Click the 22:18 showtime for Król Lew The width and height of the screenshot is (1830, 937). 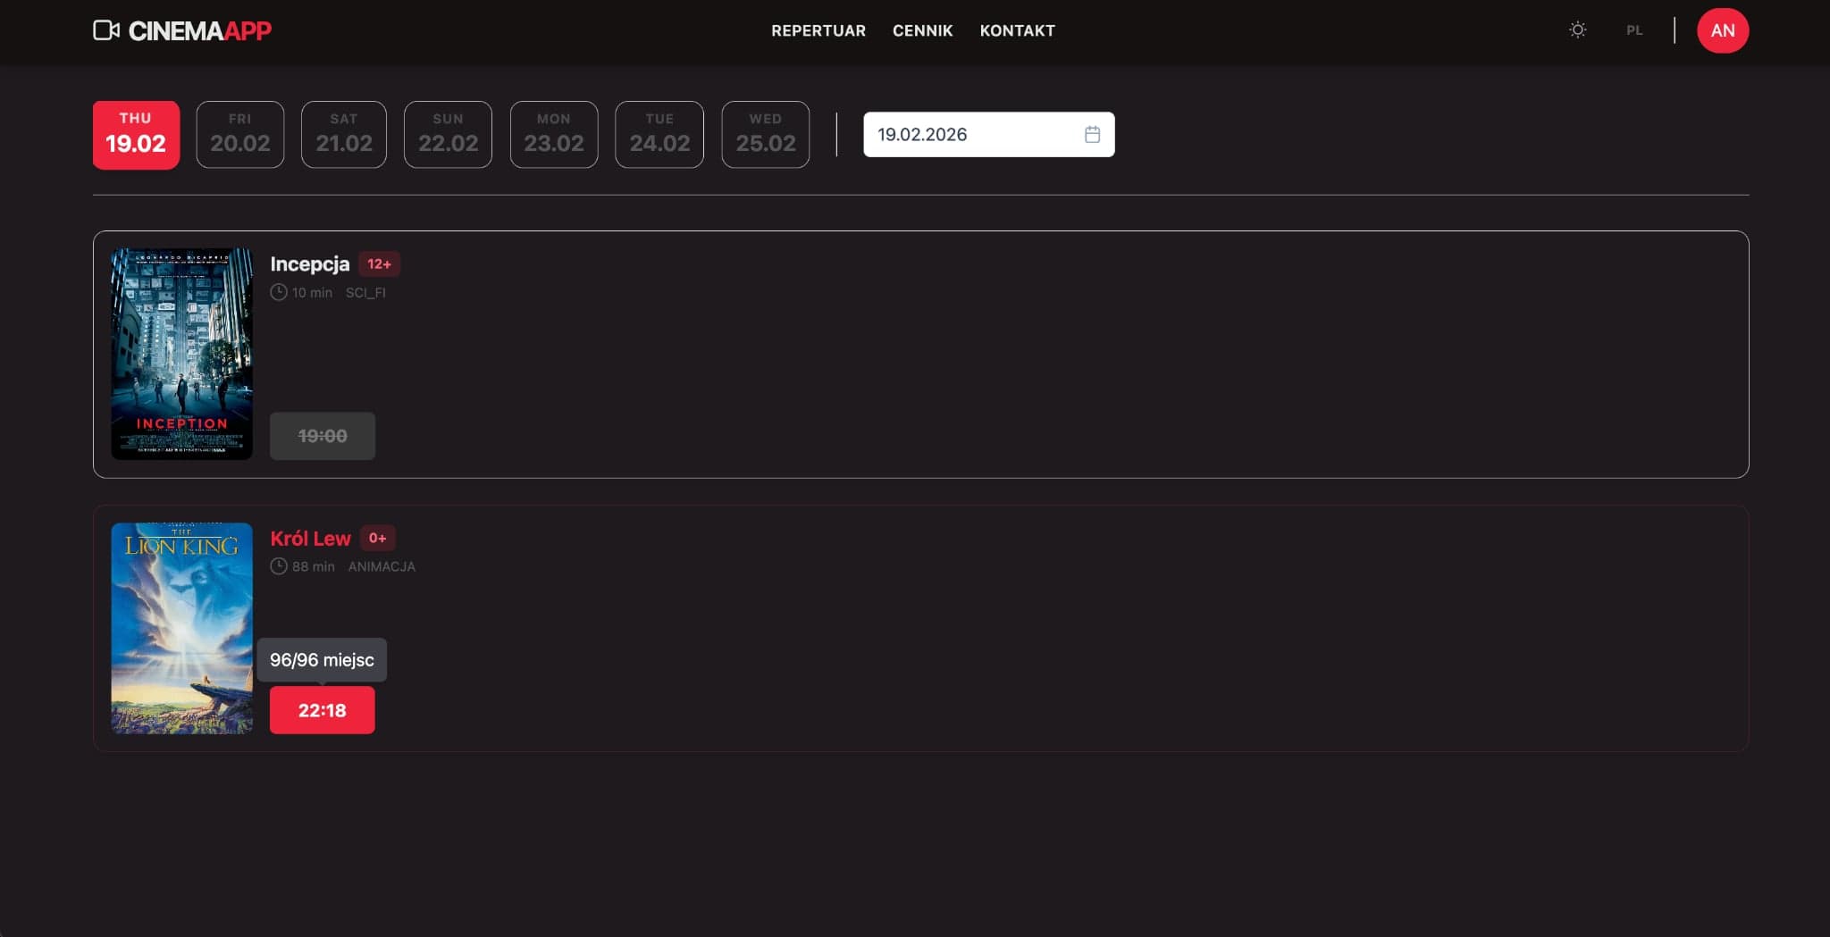pyautogui.click(x=323, y=709)
